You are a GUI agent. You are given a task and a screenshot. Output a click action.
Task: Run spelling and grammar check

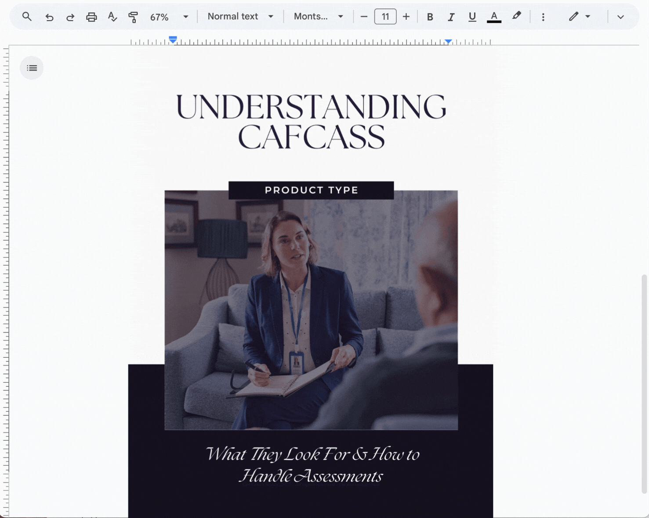coord(112,16)
